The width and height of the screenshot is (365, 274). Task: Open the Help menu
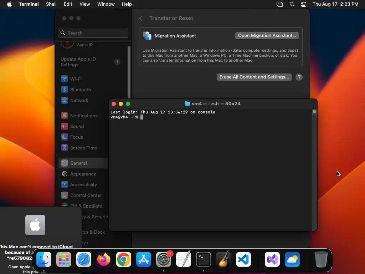click(x=127, y=4)
